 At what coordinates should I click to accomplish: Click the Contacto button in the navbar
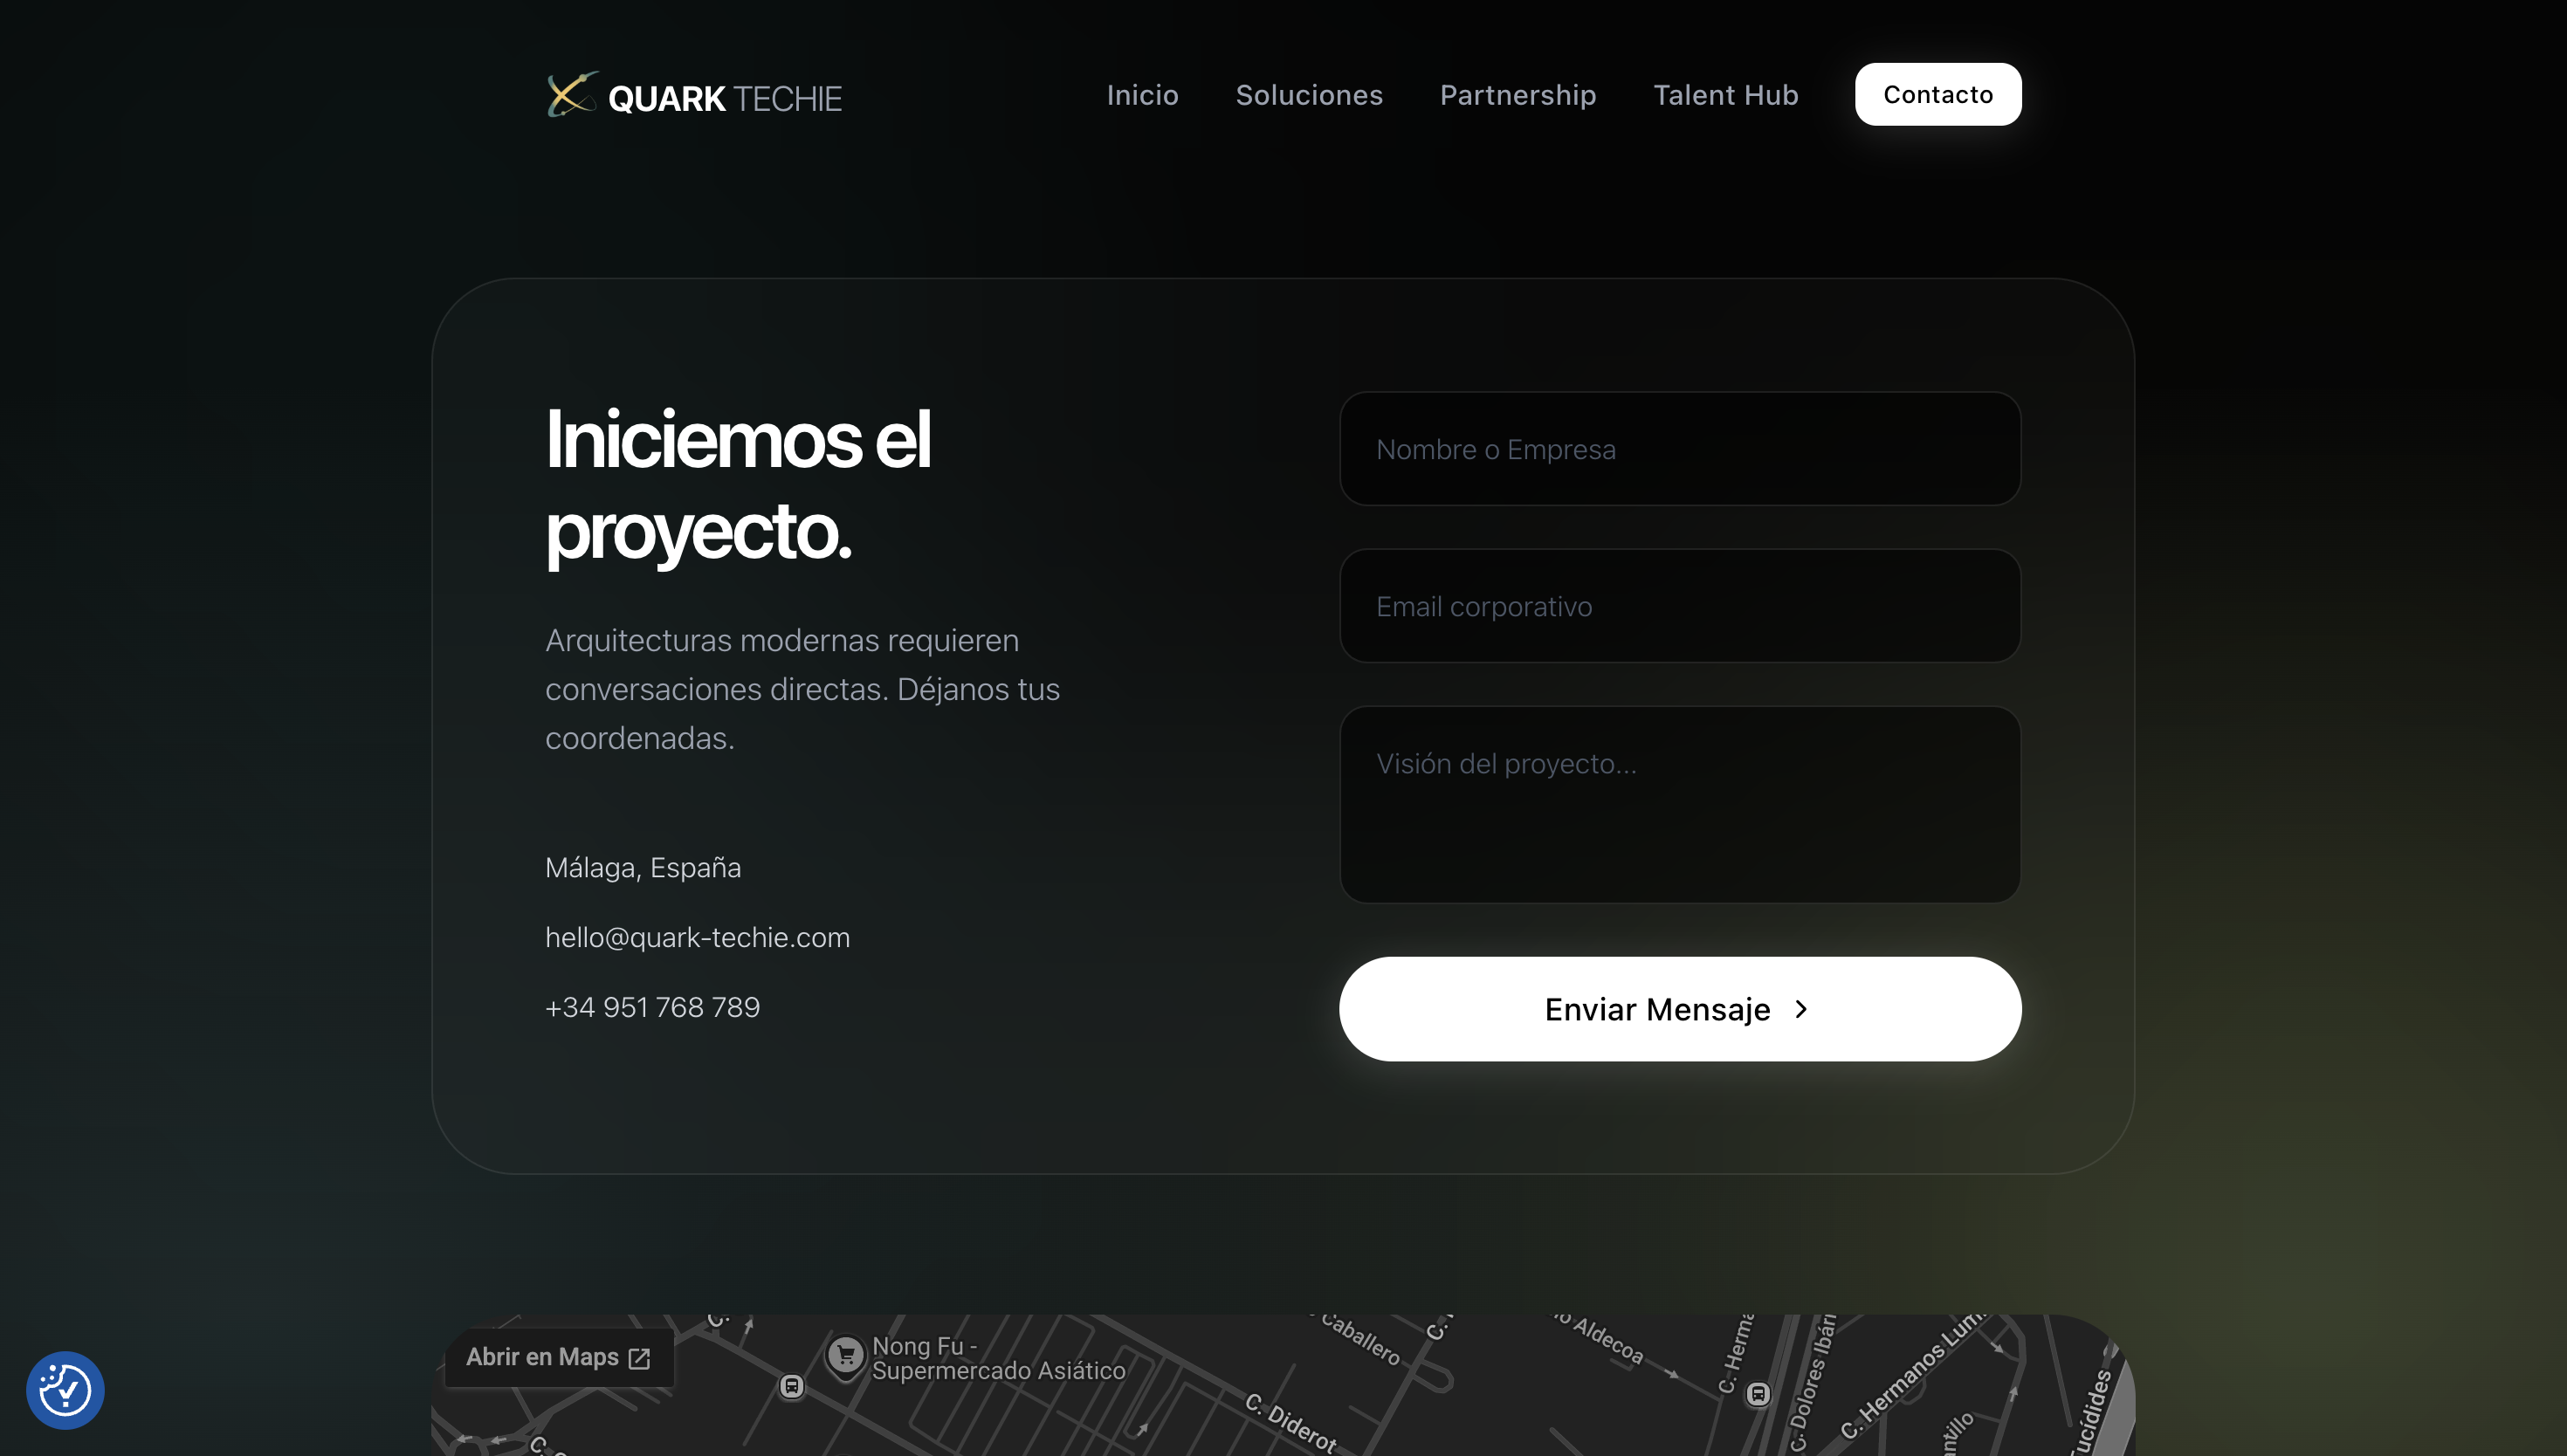pyautogui.click(x=1937, y=94)
